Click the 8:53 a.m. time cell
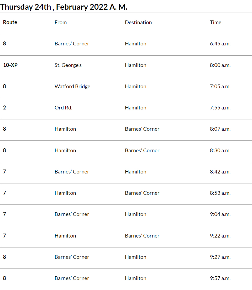Image resolution: width=252 pixels, height=290 pixels. (220, 193)
